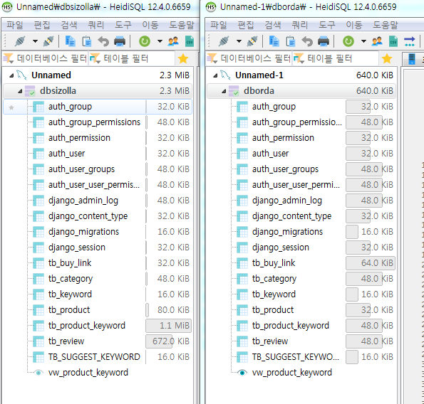This screenshot has width=424, height=404.
Task: Click green refresh icon in left window
Action: pyautogui.click(x=145, y=41)
